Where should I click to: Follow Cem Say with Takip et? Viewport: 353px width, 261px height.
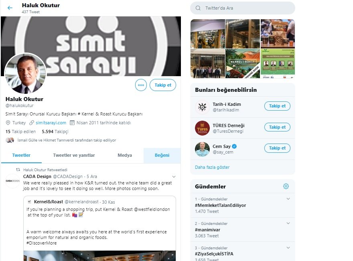click(277, 148)
